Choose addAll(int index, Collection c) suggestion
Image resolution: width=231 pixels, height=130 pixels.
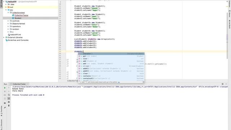pyautogui.click(x=111, y=71)
